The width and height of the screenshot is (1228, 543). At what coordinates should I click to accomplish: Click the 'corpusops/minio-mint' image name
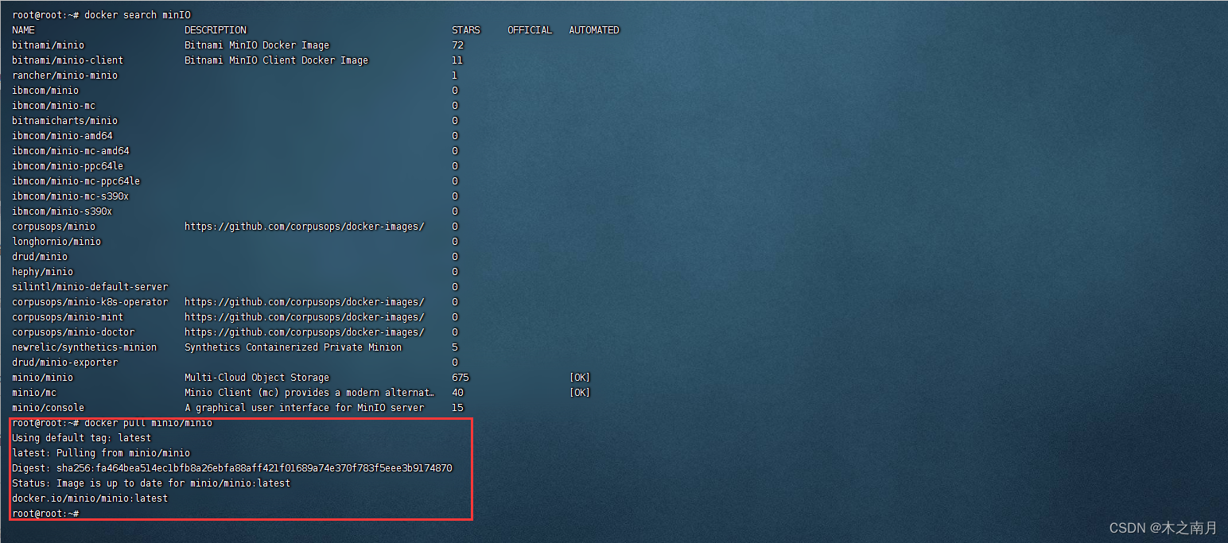(68, 317)
